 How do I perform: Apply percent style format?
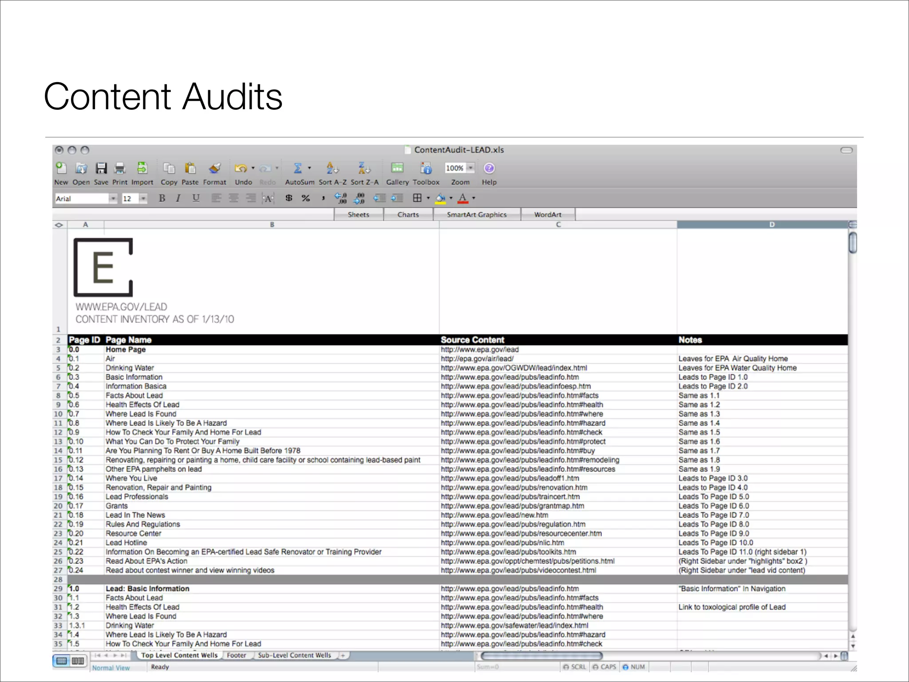306,198
